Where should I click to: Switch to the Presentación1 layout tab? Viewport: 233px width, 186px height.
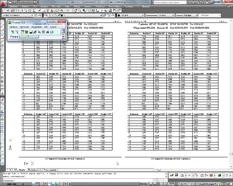(35, 170)
